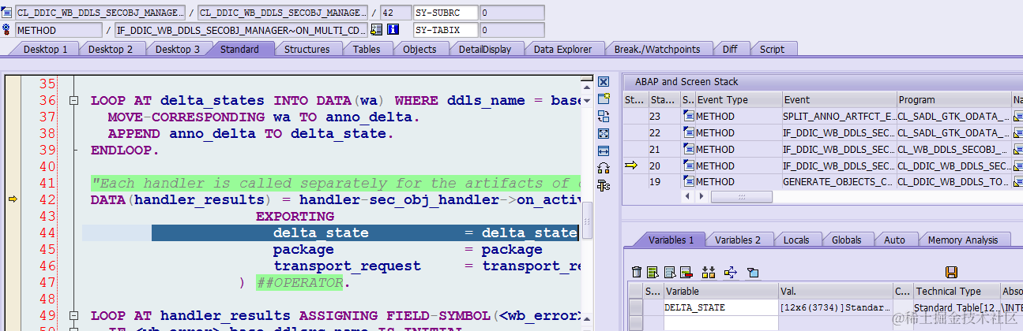Click stack level 20 number cell

click(664, 165)
